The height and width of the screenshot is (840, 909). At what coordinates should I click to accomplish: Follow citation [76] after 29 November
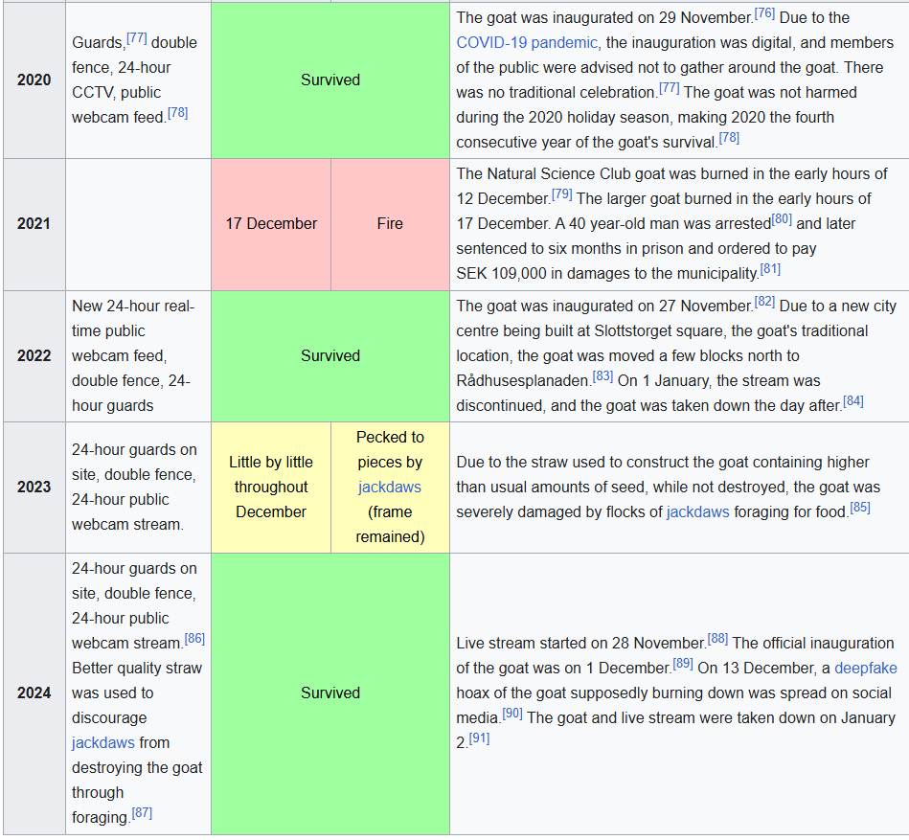[x=764, y=13]
